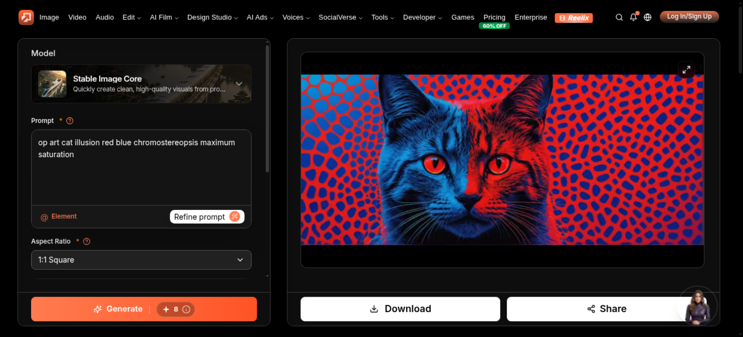Image resolution: width=743 pixels, height=337 pixels.
Task: Open the 1:1 Square aspect ratio dropdown
Action: (141, 260)
